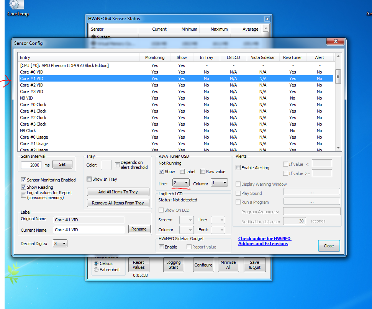Screen dimensions: 372x309
Task: Open Logitech LCD Font dropdown
Action: tap(218, 230)
